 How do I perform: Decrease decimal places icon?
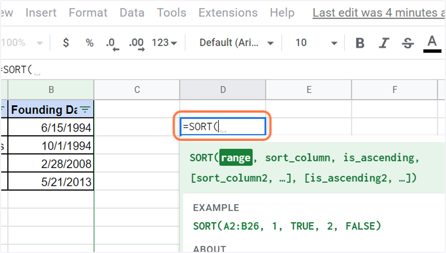point(112,43)
